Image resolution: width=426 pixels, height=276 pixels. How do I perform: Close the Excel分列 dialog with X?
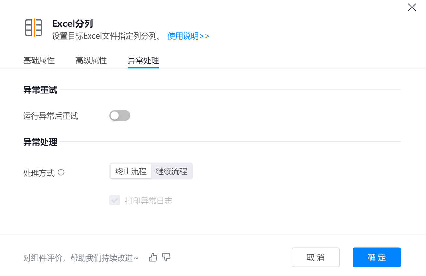pyautogui.click(x=412, y=8)
